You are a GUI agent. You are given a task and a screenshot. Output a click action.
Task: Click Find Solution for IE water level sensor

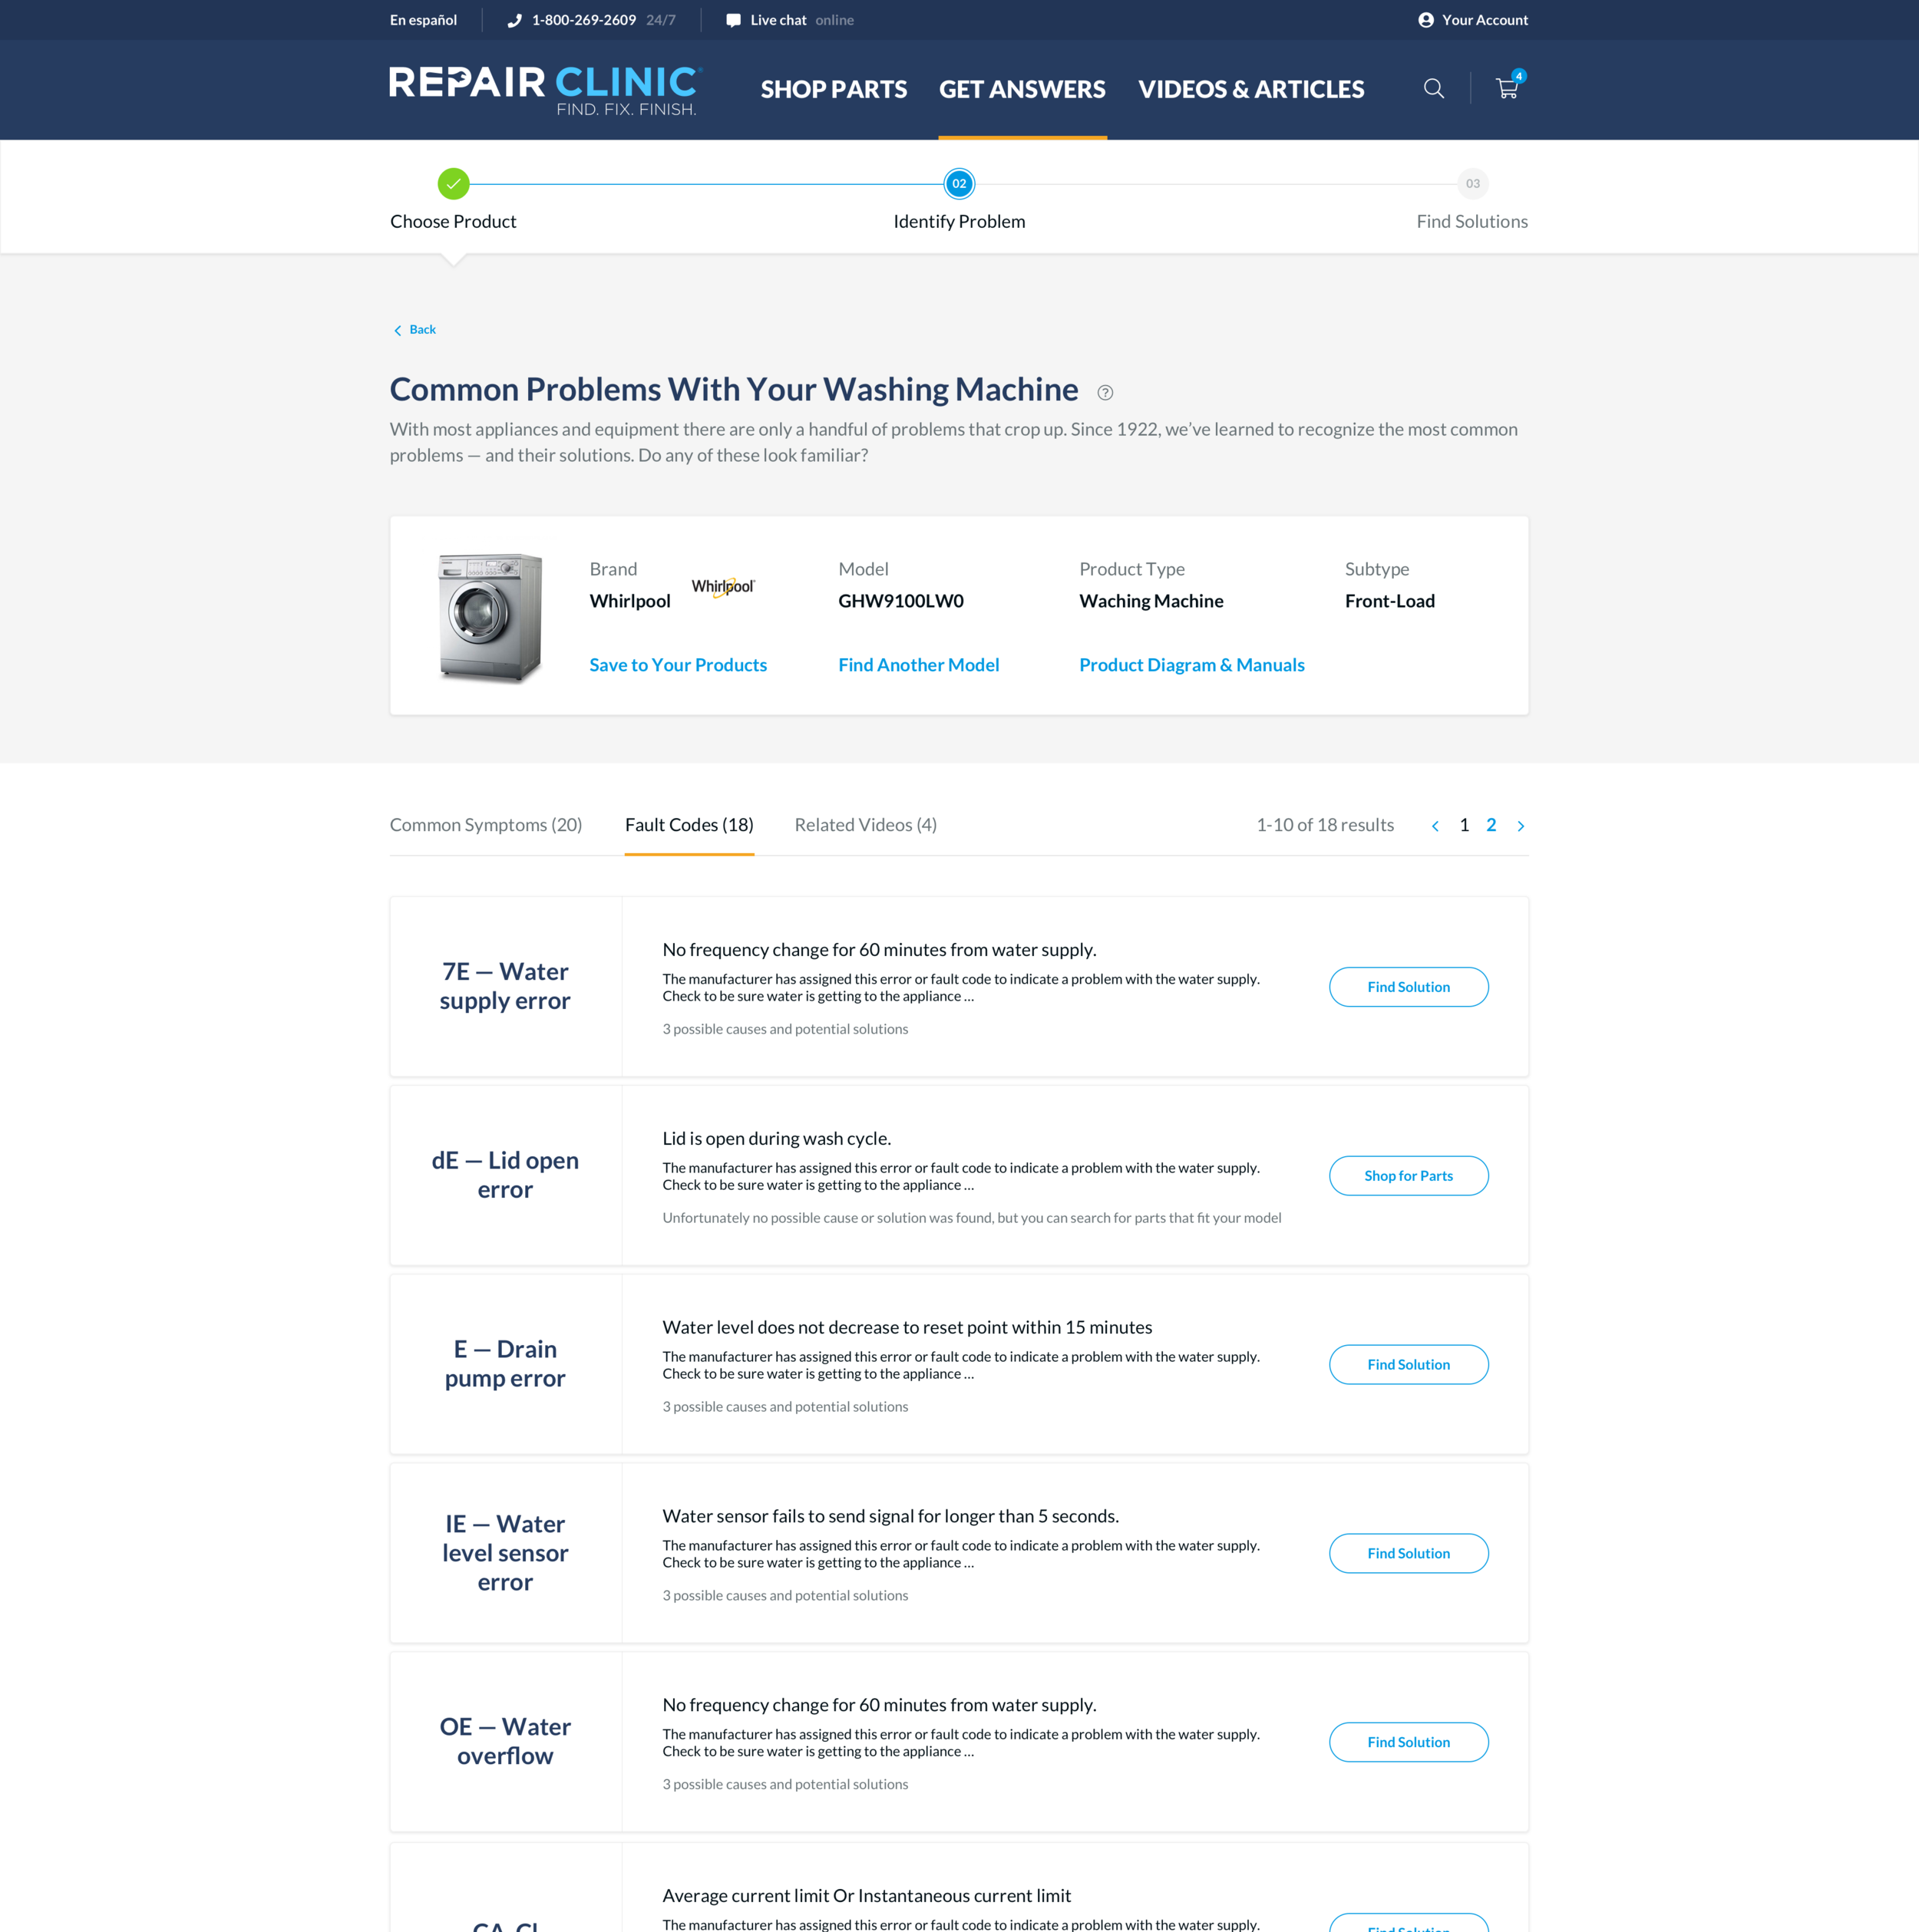(x=1408, y=1554)
